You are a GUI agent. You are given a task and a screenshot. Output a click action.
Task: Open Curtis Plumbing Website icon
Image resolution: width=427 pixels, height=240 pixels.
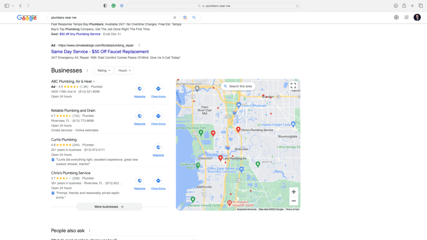click(x=158, y=147)
